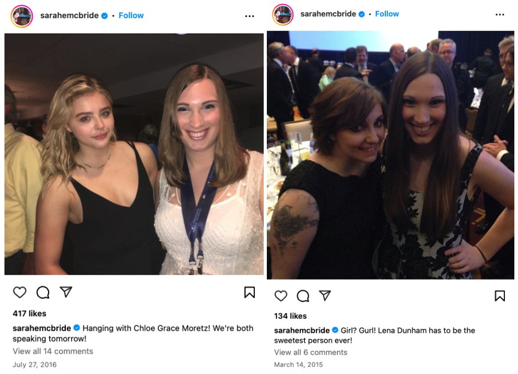Expand View all 14 comments
The image size is (518, 374).
pos(53,351)
